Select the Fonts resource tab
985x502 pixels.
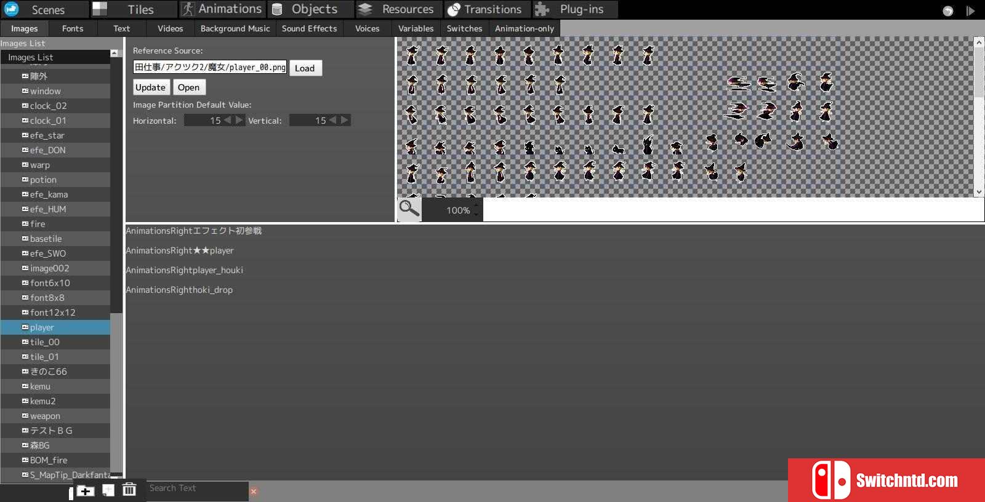73,28
